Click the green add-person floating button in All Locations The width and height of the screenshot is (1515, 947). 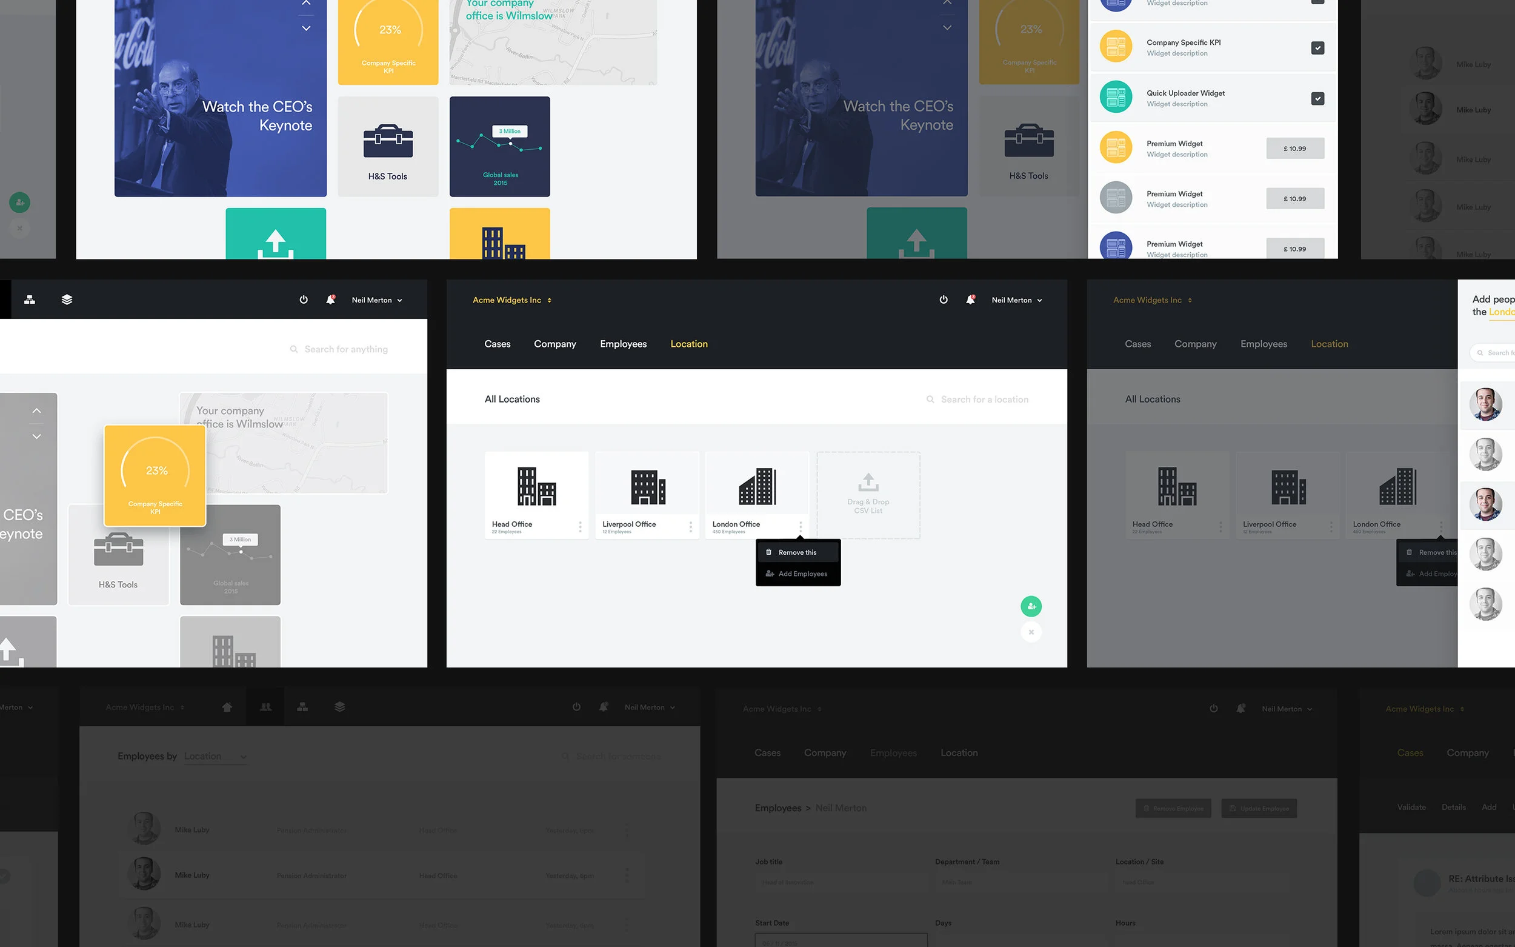click(1031, 606)
